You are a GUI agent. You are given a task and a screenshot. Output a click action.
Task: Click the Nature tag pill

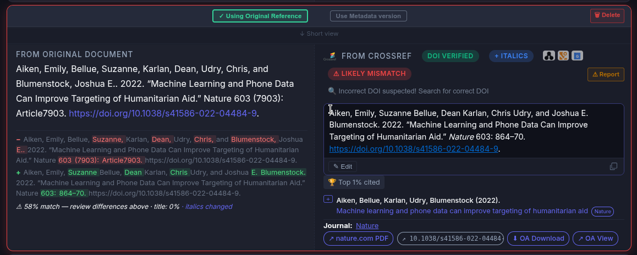pos(602,212)
